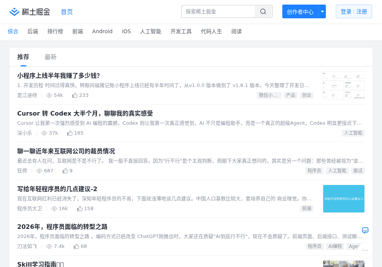Click the views eye icon showing 16k
Screen dimensions: 382x267
[54, 209]
